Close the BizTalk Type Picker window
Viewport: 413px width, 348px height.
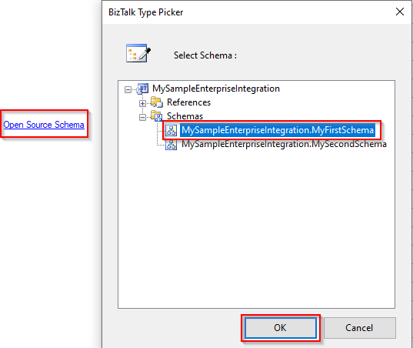400,12
